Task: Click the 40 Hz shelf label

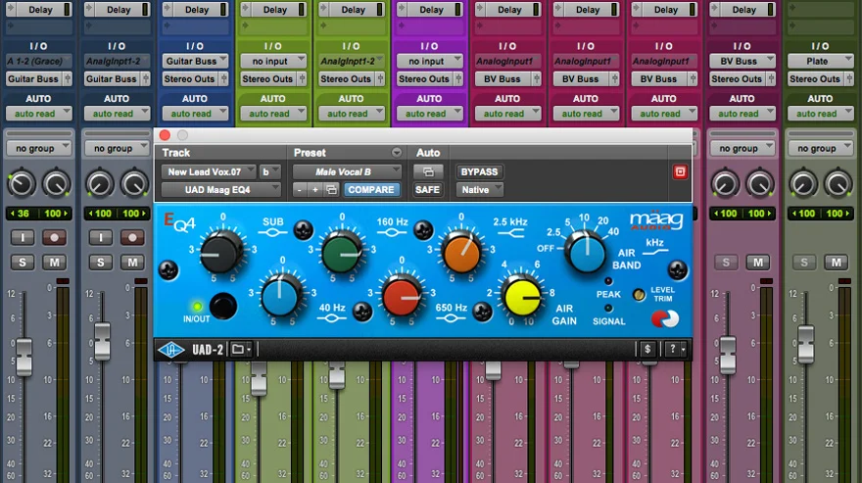Action: (332, 308)
